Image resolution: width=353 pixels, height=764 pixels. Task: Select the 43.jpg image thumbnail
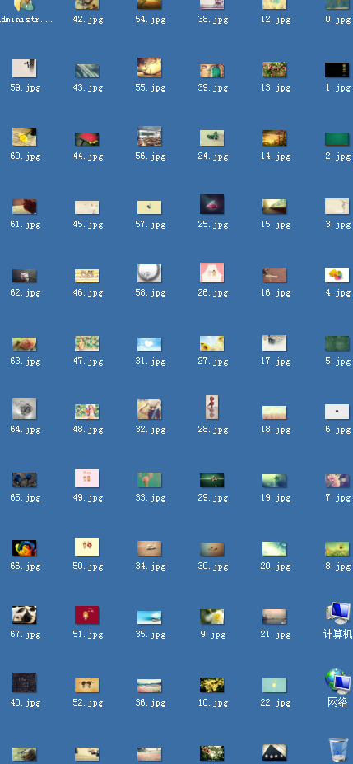pos(87,71)
